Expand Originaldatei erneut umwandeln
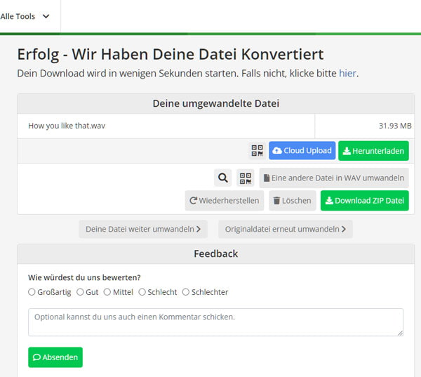This screenshot has width=421, height=377. point(286,229)
